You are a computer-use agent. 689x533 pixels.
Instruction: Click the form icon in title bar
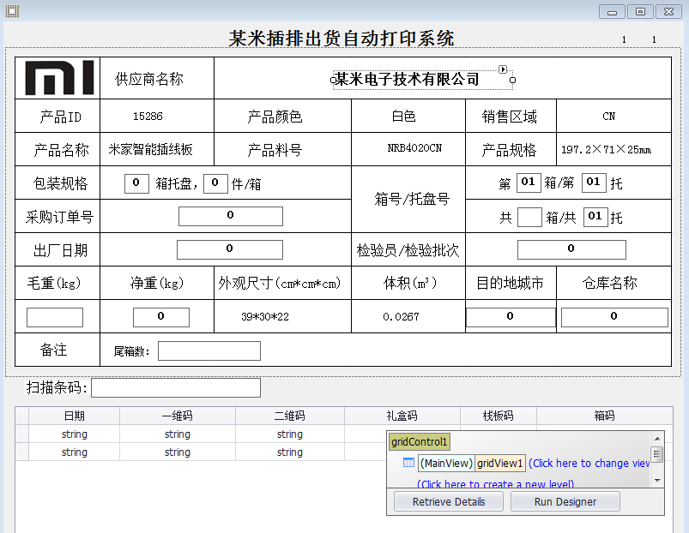pos(12,11)
